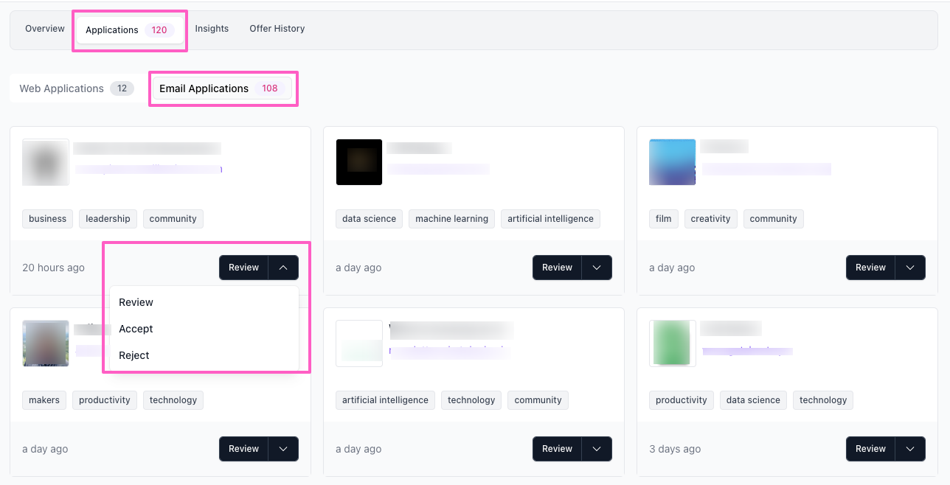Click the black avatar on data science card
Screen dimensions: 950x485
[359, 162]
